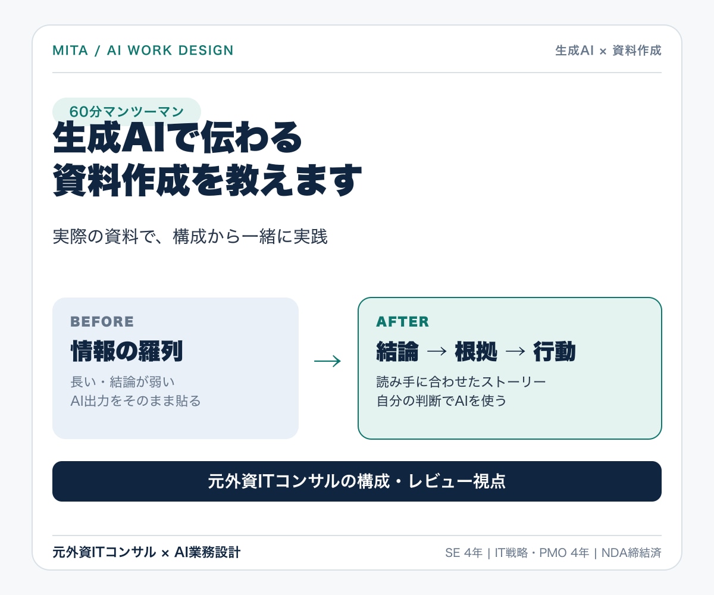Click the BEFORE label
This screenshot has height=595, width=714.
pyautogui.click(x=102, y=322)
